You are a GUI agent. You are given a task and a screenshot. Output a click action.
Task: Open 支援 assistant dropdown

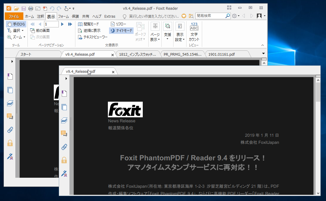[x=167, y=31]
